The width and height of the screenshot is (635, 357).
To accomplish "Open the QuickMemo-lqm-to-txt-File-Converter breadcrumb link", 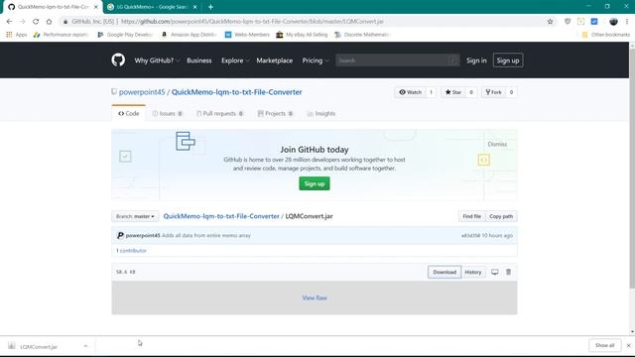I will pyautogui.click(x=221, y=216).
